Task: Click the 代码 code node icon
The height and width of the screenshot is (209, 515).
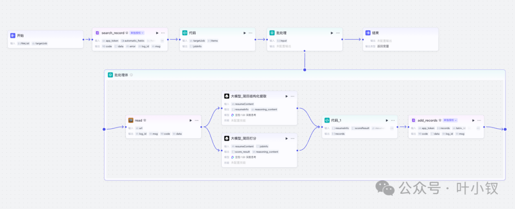Action: tap(185, 33)
